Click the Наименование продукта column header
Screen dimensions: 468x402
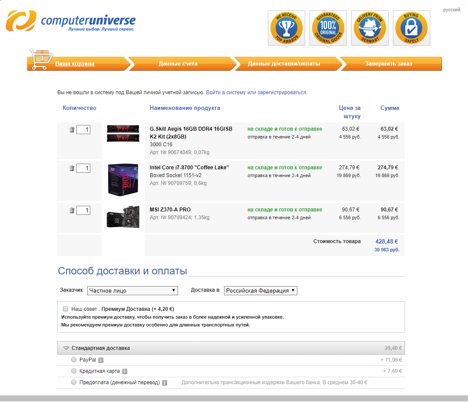[x=185, y=108]
